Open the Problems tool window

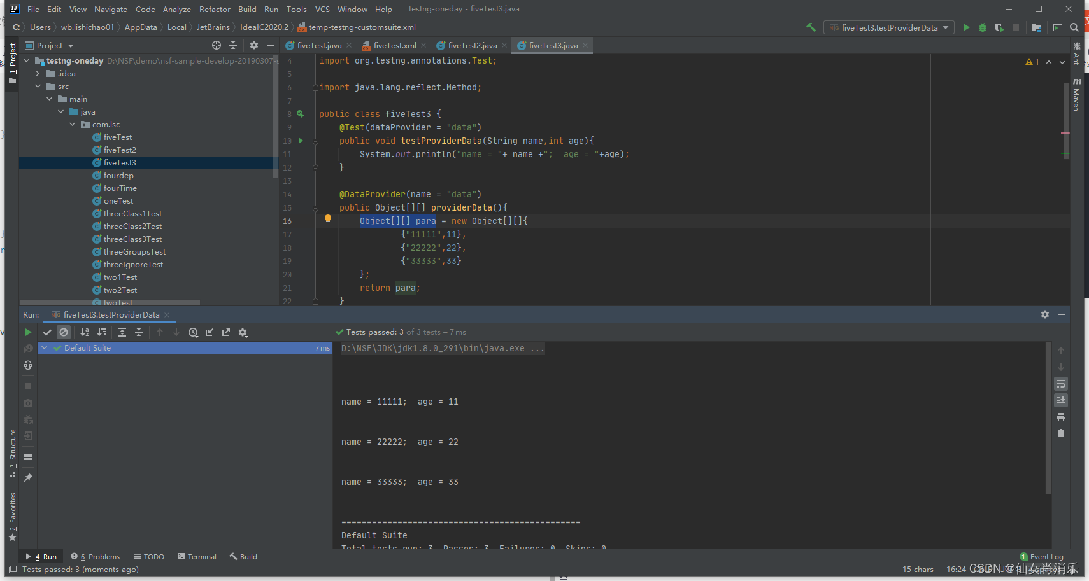click(x=96, y=557)
